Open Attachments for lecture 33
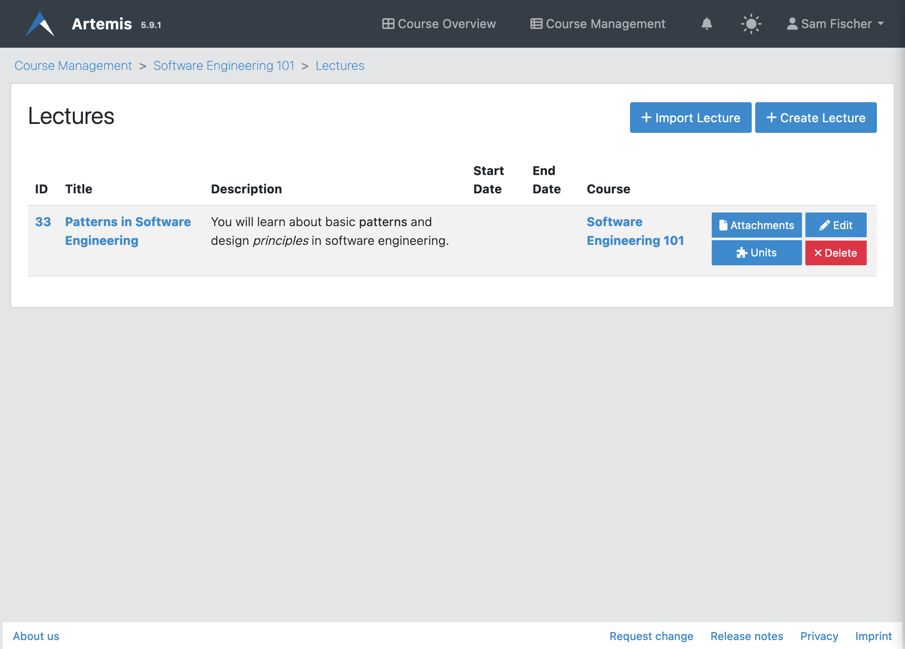This screenshot has width=905, height=649. tap(756, 225)
